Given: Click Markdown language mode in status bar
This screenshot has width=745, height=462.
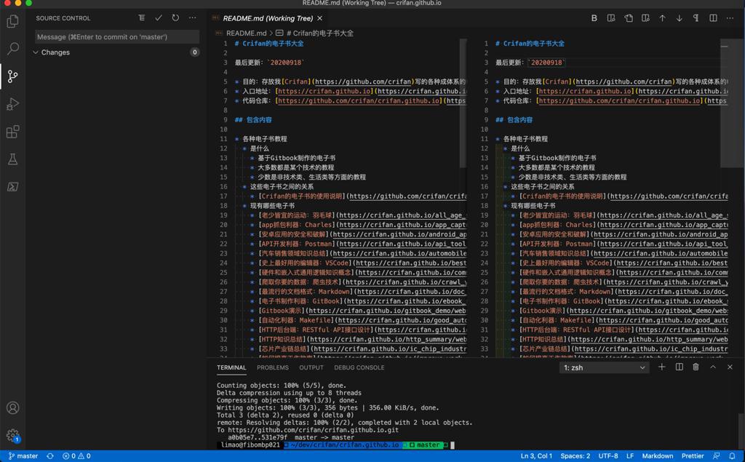Looking at the screenshot, I should (x=657, y=456).
